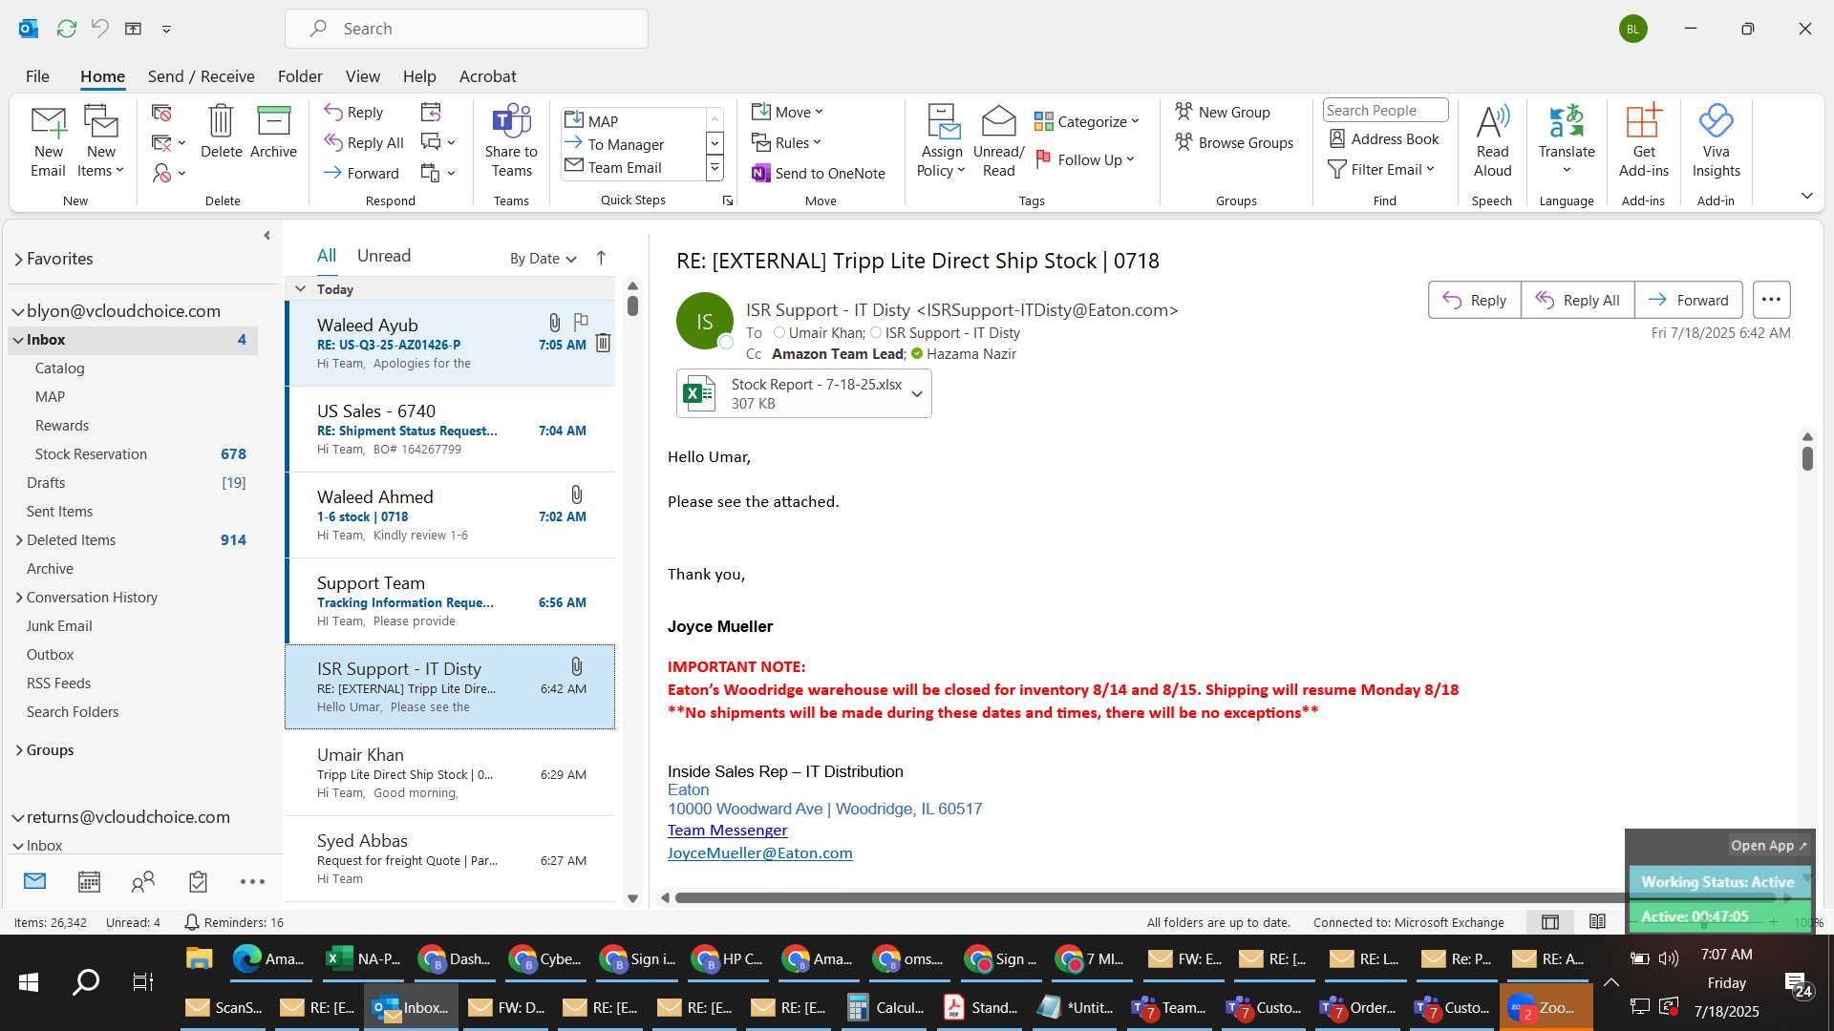Viewport: 1834px width, 1031px height.
Task: Expand the Favorites folder group
Action: click(18, 259)
